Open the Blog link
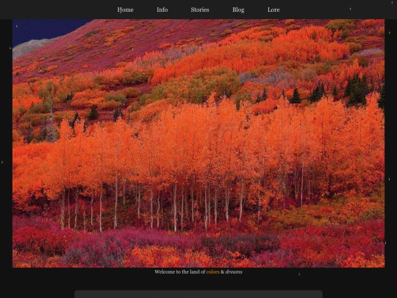Screen dimensions: 397x298 point(238,10)
